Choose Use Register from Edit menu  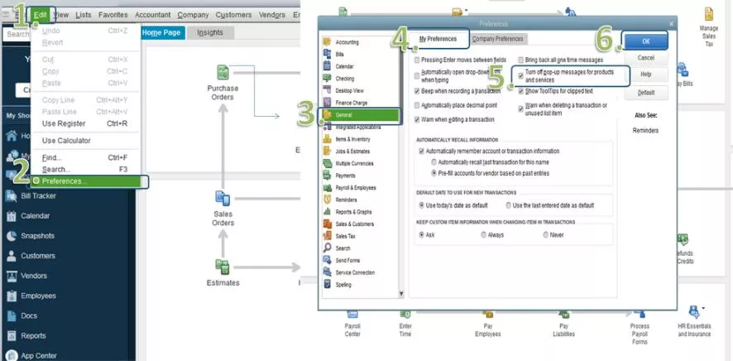(86, 124)
